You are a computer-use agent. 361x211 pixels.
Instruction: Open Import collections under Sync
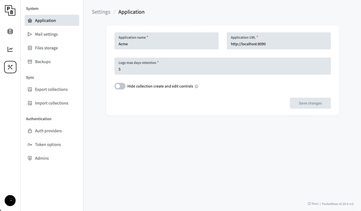51,103
